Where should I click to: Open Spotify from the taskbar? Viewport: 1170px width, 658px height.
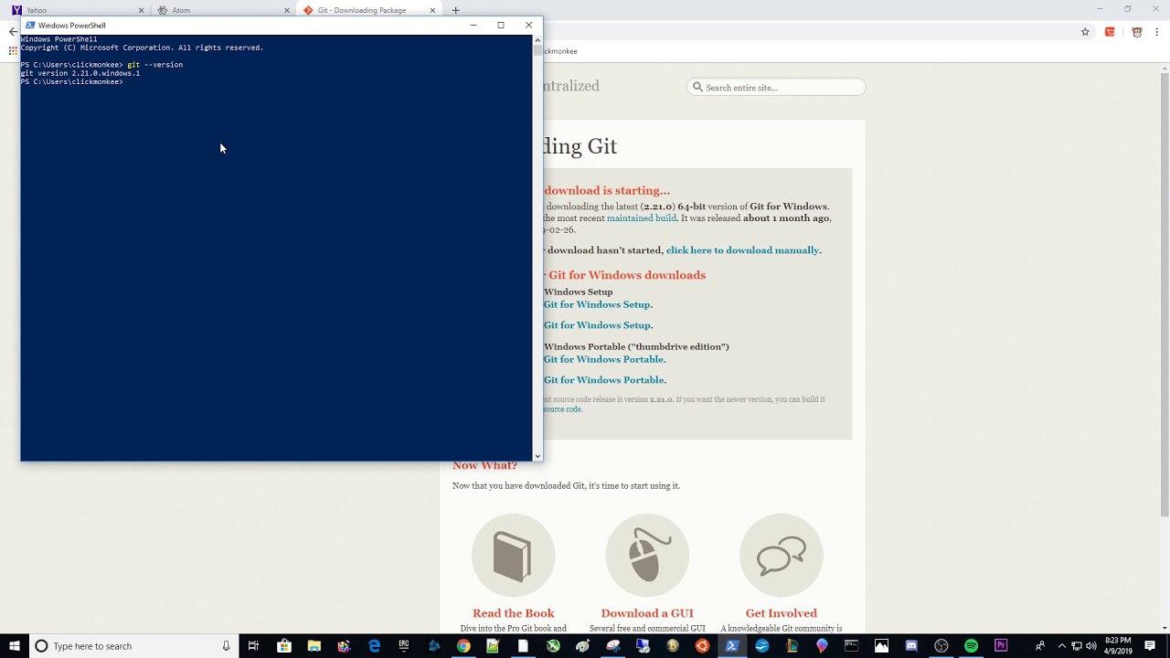tap(971, 646)
